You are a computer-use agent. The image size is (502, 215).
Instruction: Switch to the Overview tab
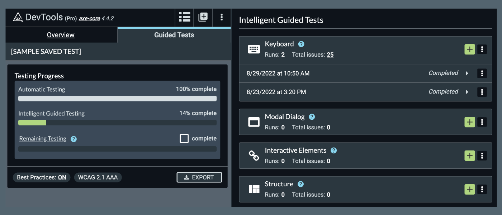61,35
